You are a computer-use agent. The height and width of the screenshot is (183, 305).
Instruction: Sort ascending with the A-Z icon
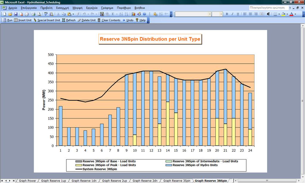(121, 14)
